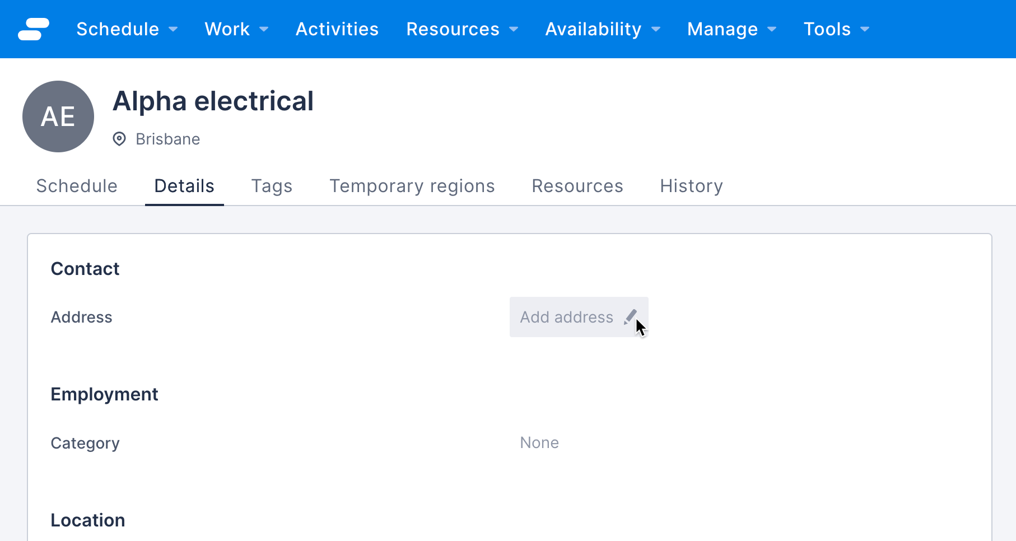Click the pencil edit icon on Add address
1016x541 pixels.
click(x=631, y=316)
